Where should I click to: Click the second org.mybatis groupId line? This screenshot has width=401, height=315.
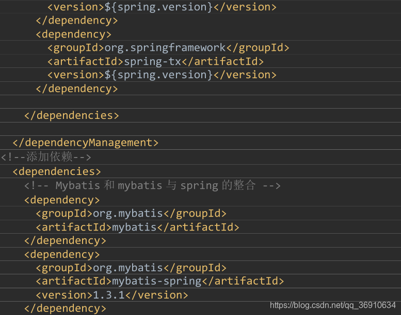[x=131, y=268]
